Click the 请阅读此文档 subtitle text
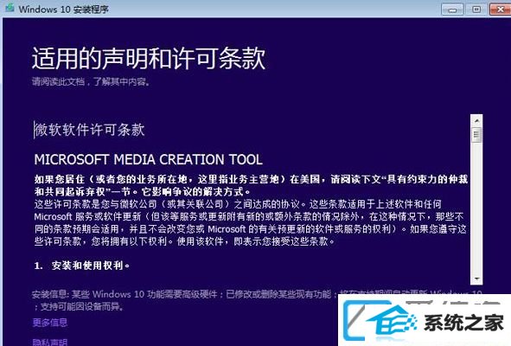 click(91, 81)
